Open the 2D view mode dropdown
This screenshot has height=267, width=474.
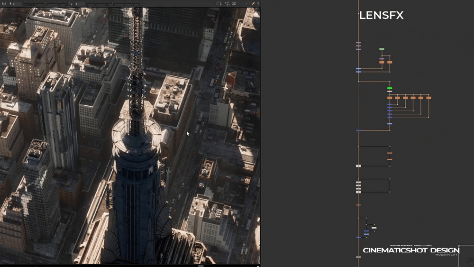(239, 4)
